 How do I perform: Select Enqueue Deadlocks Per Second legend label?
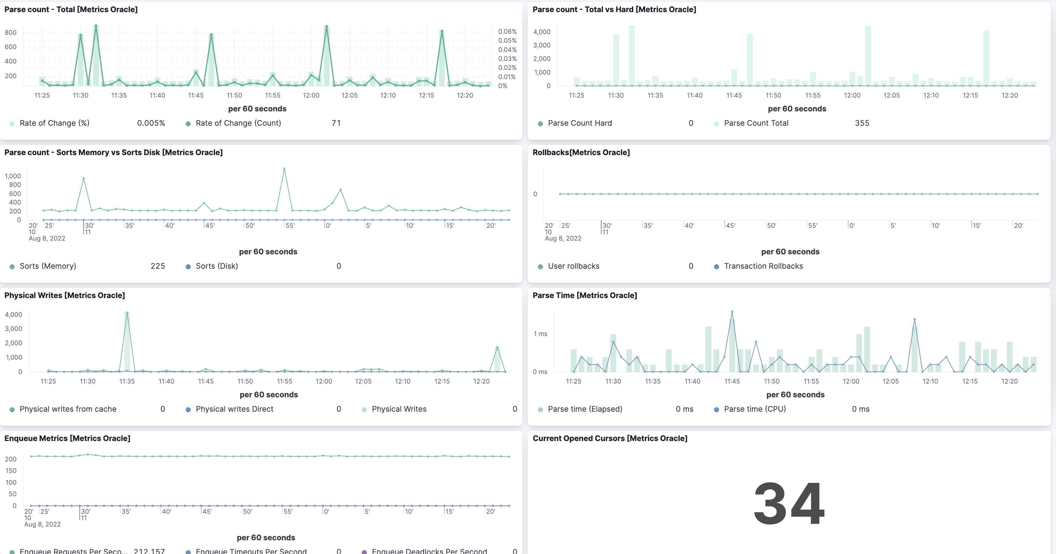click(x=429, y=551)
